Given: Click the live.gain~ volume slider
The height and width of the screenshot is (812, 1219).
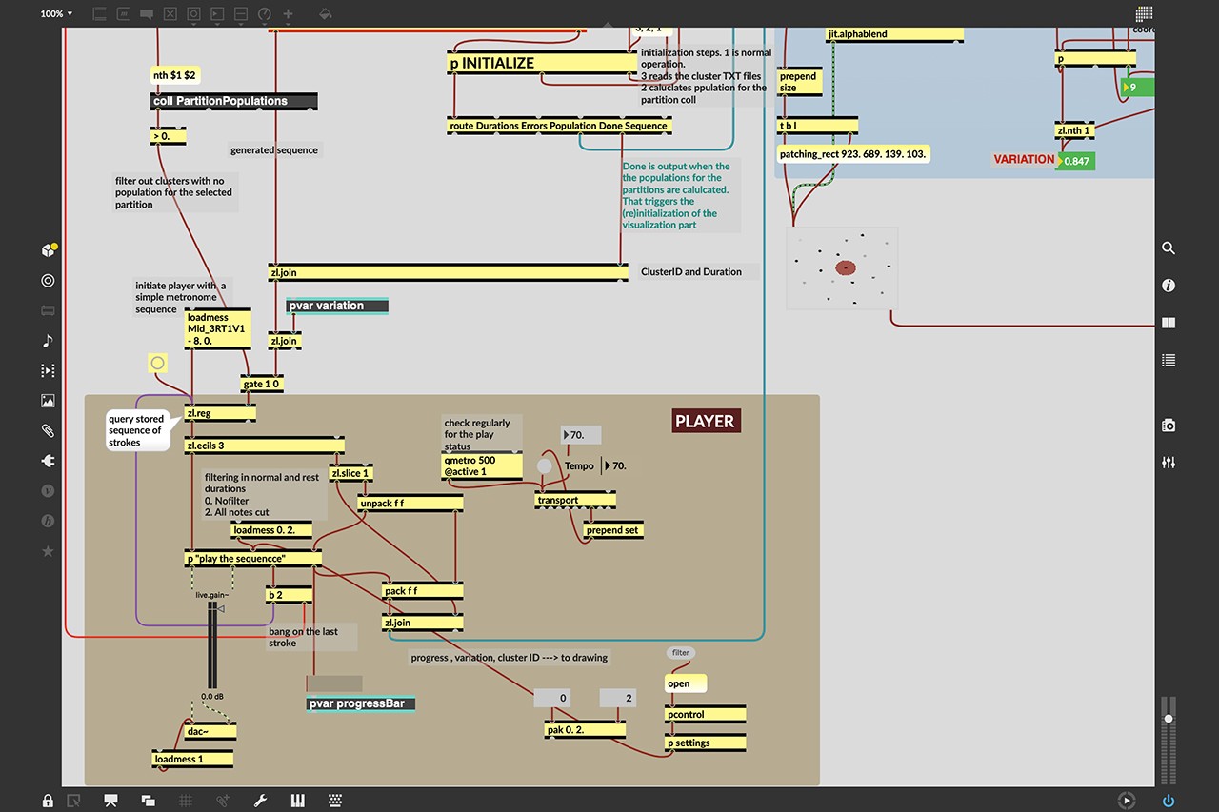Looking at the screenshot, I should (x=211, y=647).
